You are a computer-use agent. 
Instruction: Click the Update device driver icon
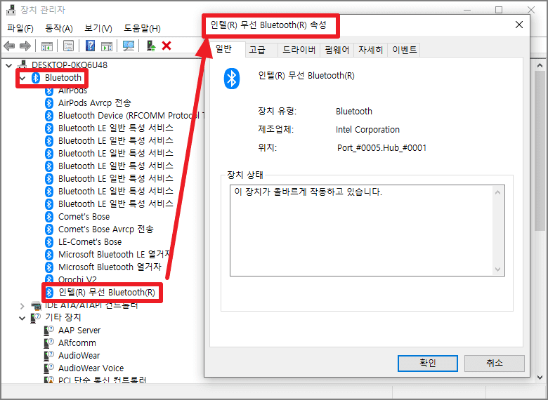[151, 46]
